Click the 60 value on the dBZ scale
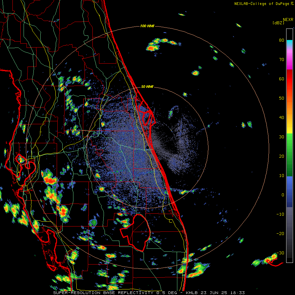 click(x=282, y=79)
